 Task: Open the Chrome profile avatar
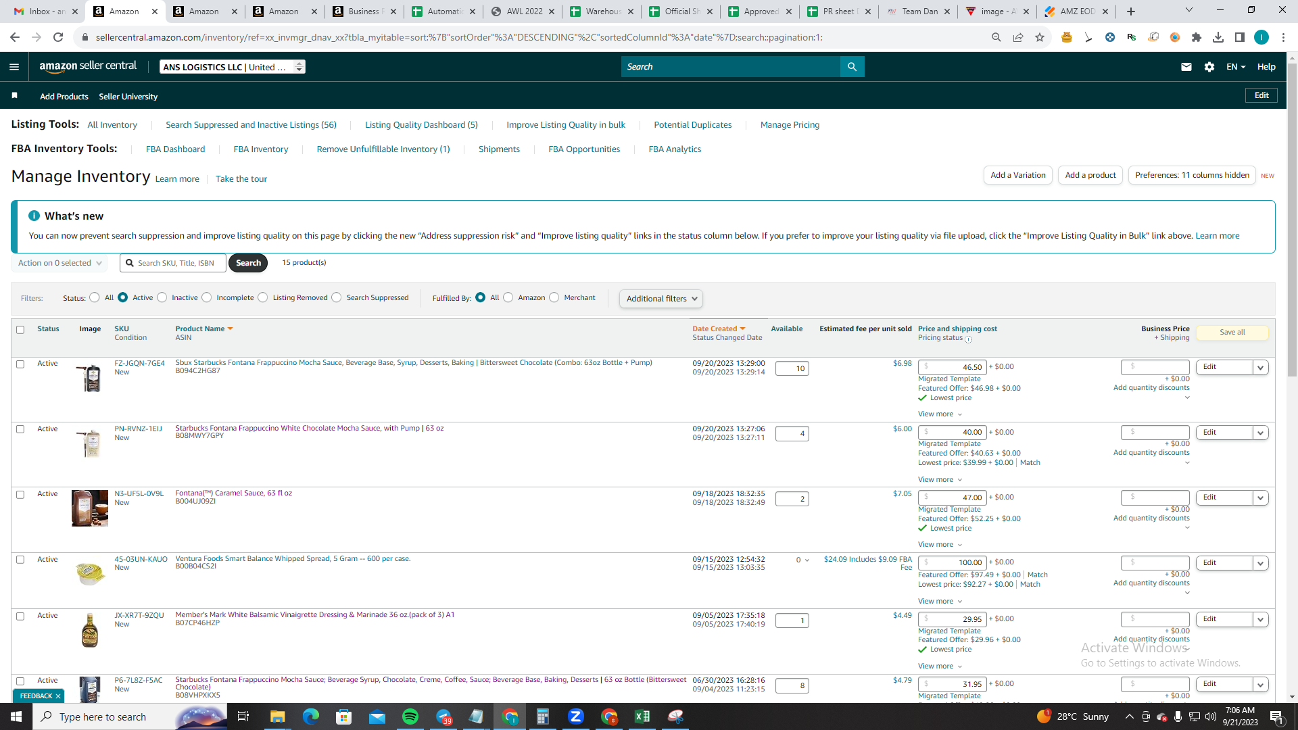coord(1261,37)
